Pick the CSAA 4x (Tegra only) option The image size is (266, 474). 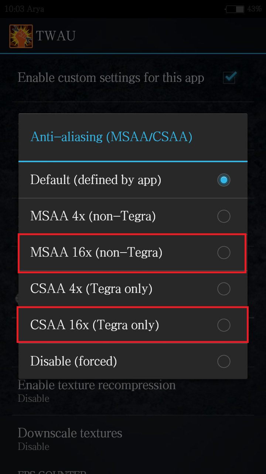point(133,289)
